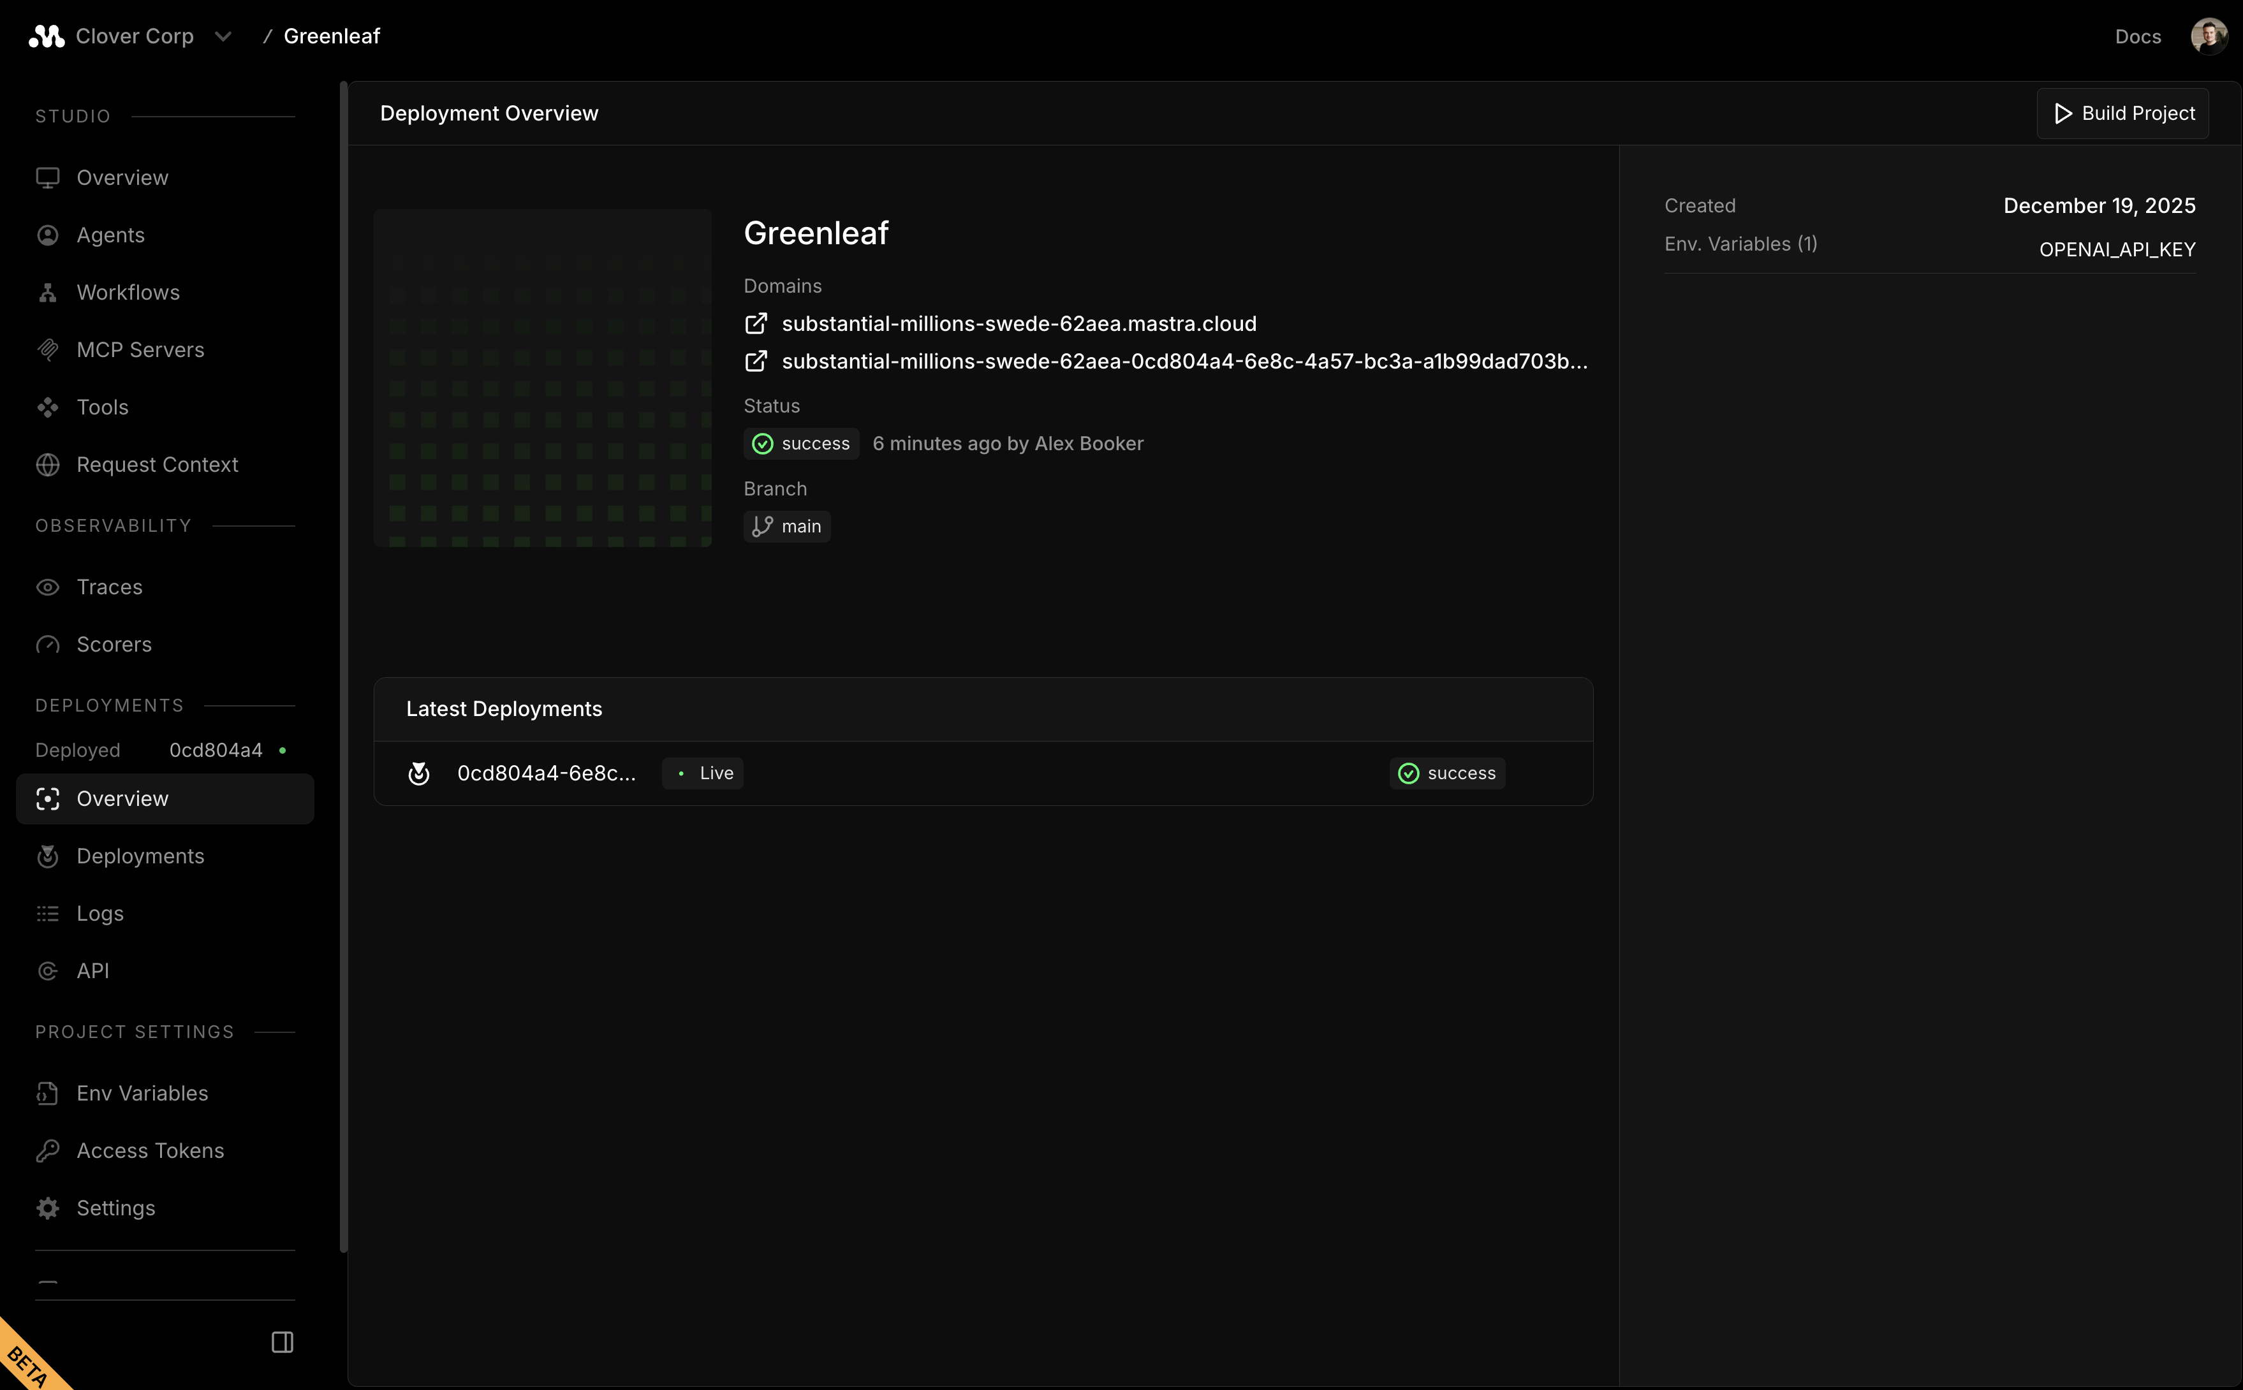The width and height of the screenshot is (2243, 1390).
Task: Open the main branch selector
Action: click(x=786, y=526)
